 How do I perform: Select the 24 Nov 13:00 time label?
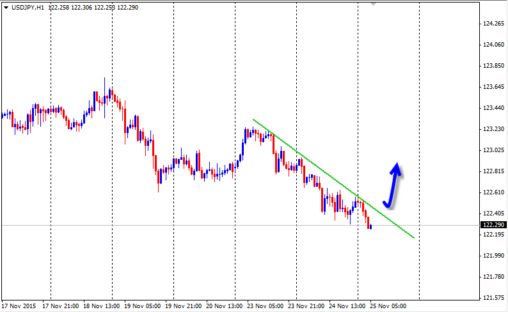347,306
